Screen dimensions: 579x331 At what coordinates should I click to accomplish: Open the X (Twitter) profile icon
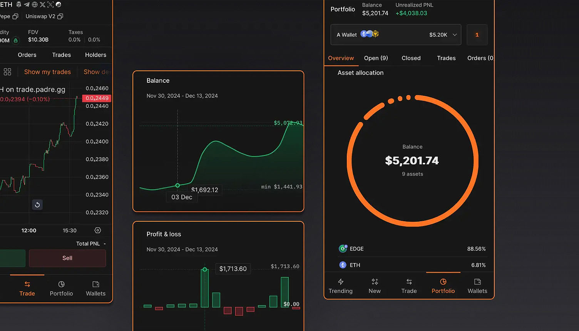click(43, 5)
